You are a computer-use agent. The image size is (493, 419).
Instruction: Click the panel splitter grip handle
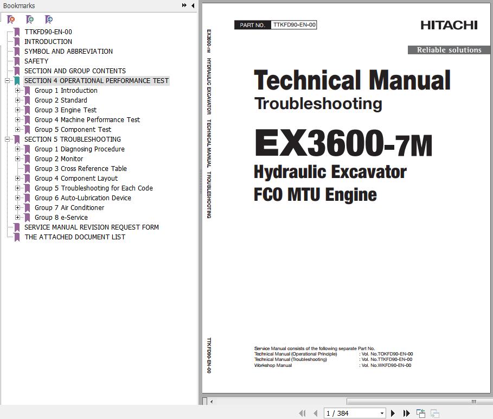pos(200,181)
